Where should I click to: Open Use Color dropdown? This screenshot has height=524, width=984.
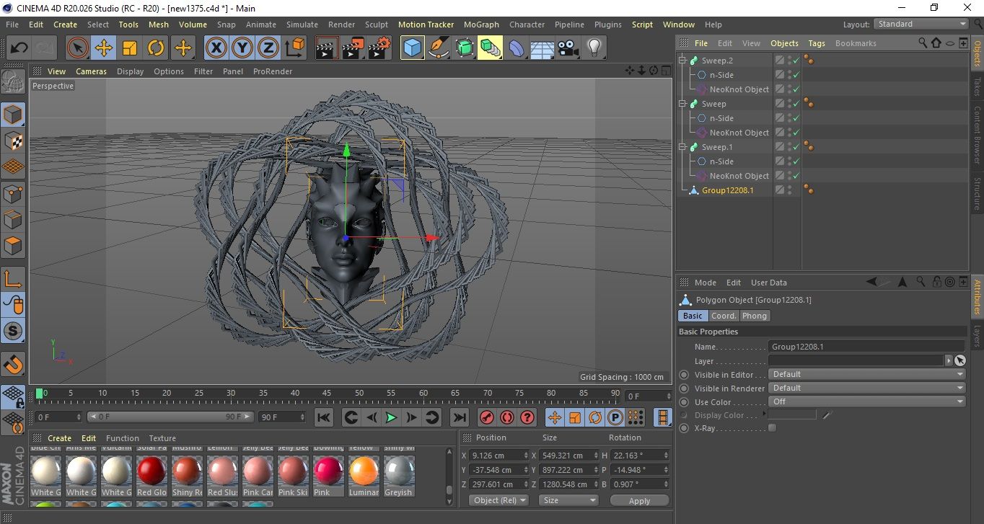pyautogui.click(x=866, y=401)
